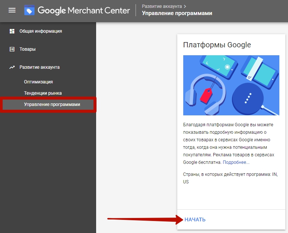Click the breadcrumb chevron arrow
The height and width of the screenshot is (233, 288).
point(185,6)
